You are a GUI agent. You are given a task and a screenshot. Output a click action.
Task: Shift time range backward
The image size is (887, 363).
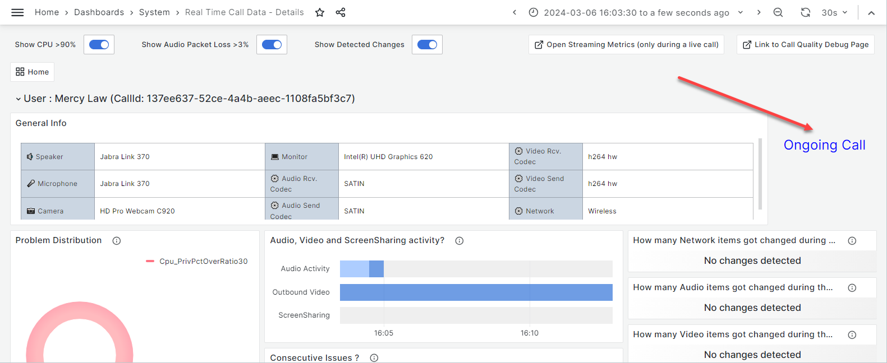tap(514, 12)
